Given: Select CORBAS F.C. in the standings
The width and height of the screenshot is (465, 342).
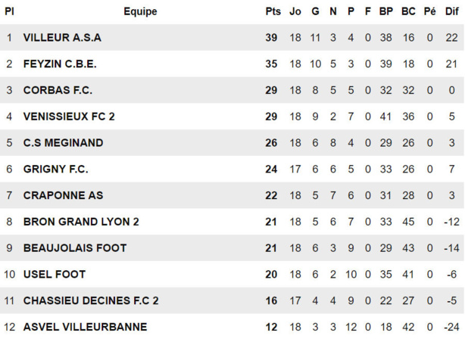Looking at the screenshot, I should pos(58,90).
